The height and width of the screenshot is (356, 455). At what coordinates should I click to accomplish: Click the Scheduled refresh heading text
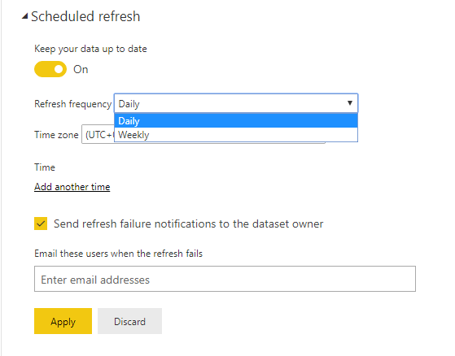point(85,16)
